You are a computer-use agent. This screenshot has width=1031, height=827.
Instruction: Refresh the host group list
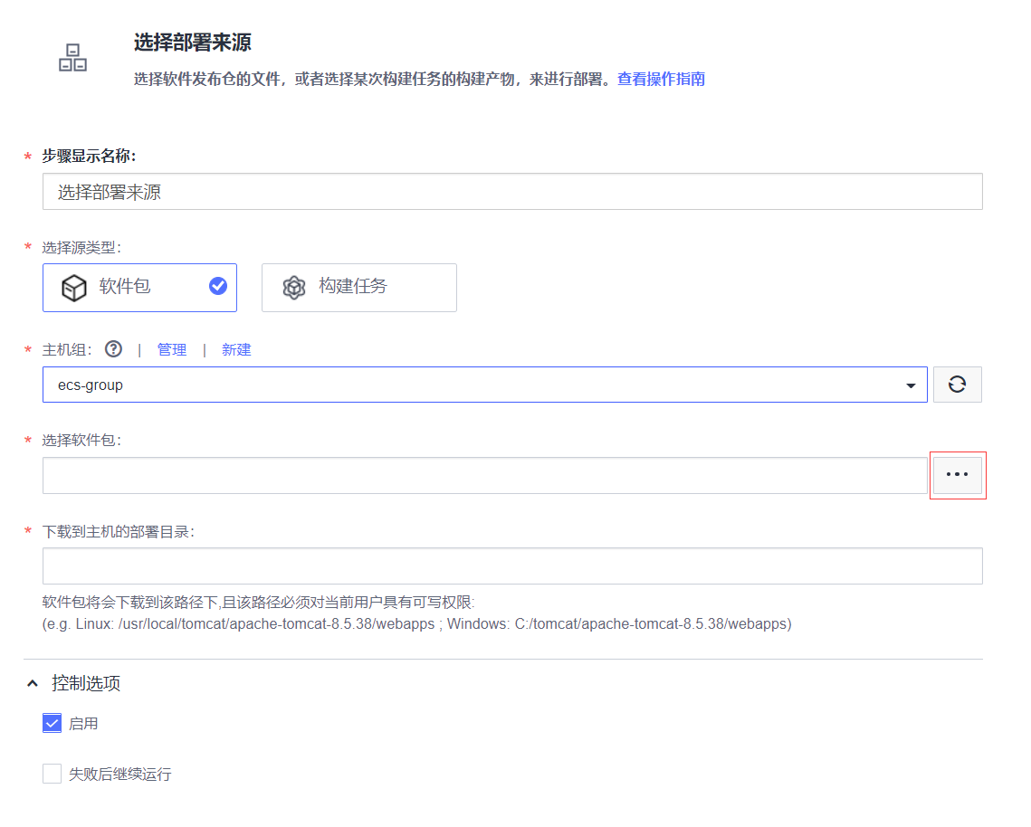(x=957, y=385)
